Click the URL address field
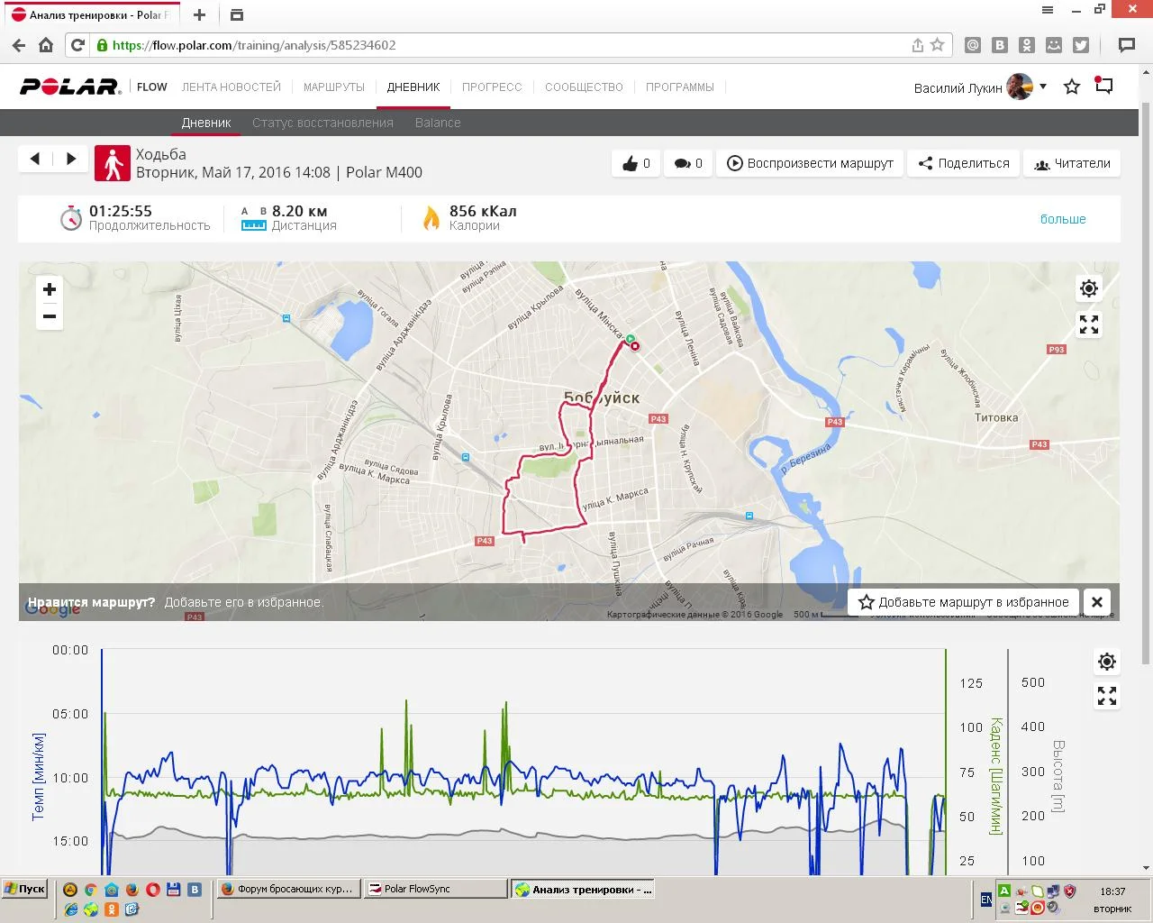 504,45
